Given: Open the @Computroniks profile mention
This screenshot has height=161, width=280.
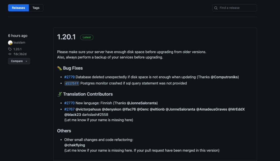Looking at the screenshot, I should click(x=224, y=77).
